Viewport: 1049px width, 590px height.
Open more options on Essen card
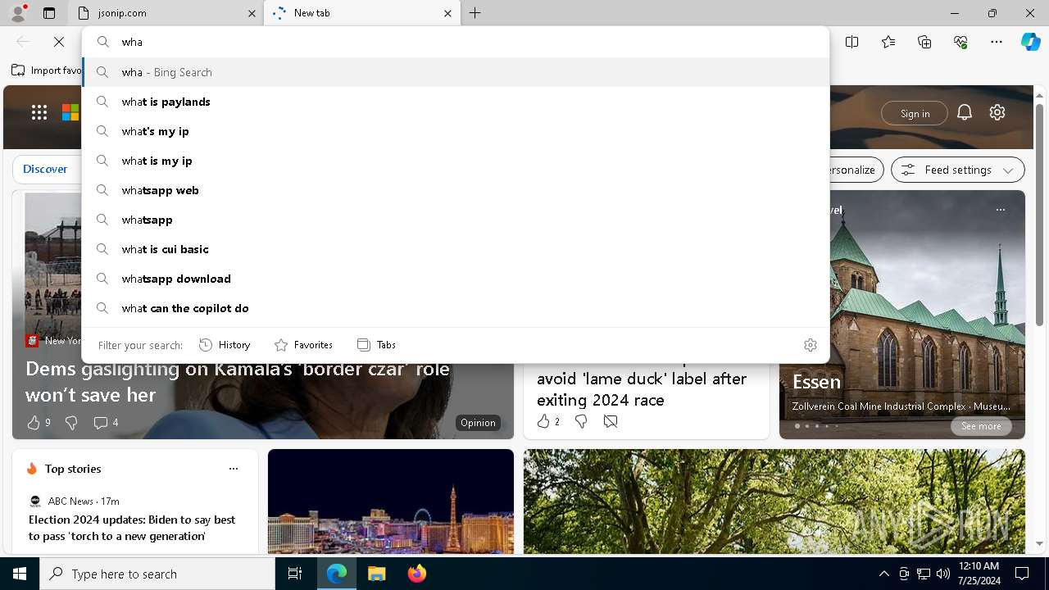1001,210
